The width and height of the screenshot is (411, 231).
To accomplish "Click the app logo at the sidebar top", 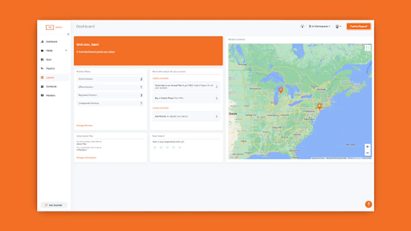I will click(x=54, y=27).
